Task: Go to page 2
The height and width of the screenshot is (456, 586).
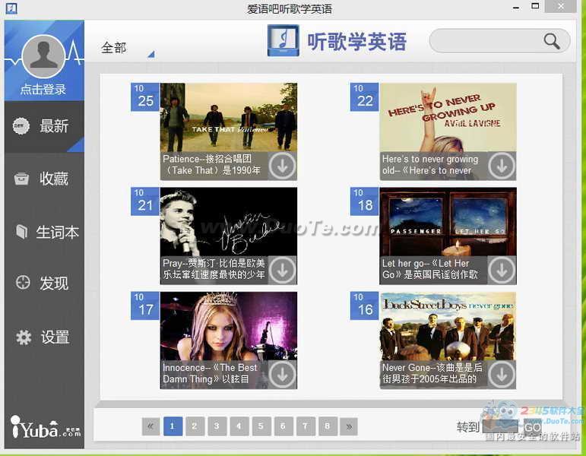Action: (x=195, y=426)
